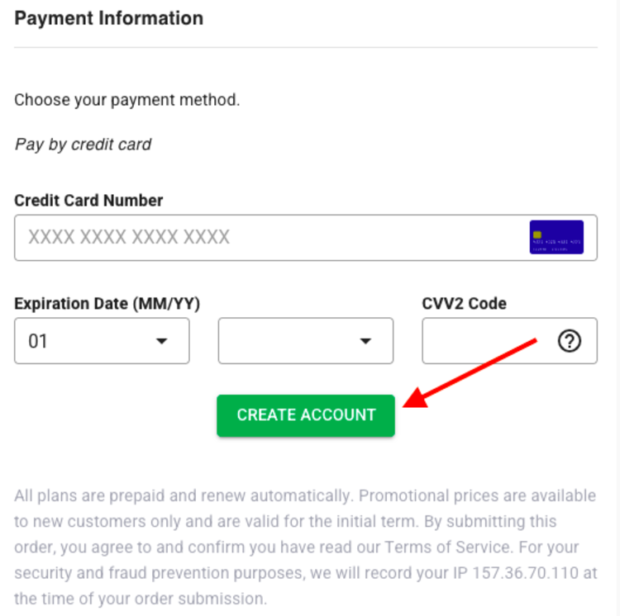Click the month dropdown arrow caret
Image resolution: width=620 pixels, height=616 pixels.
coord(162,341)
